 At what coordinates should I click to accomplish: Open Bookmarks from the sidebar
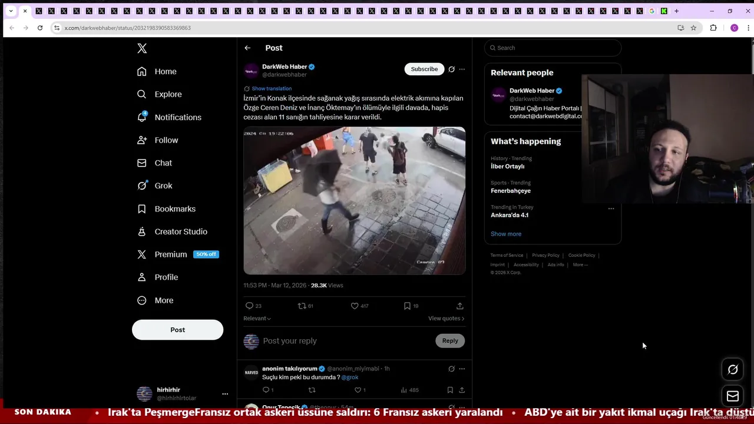click(166, 209)
